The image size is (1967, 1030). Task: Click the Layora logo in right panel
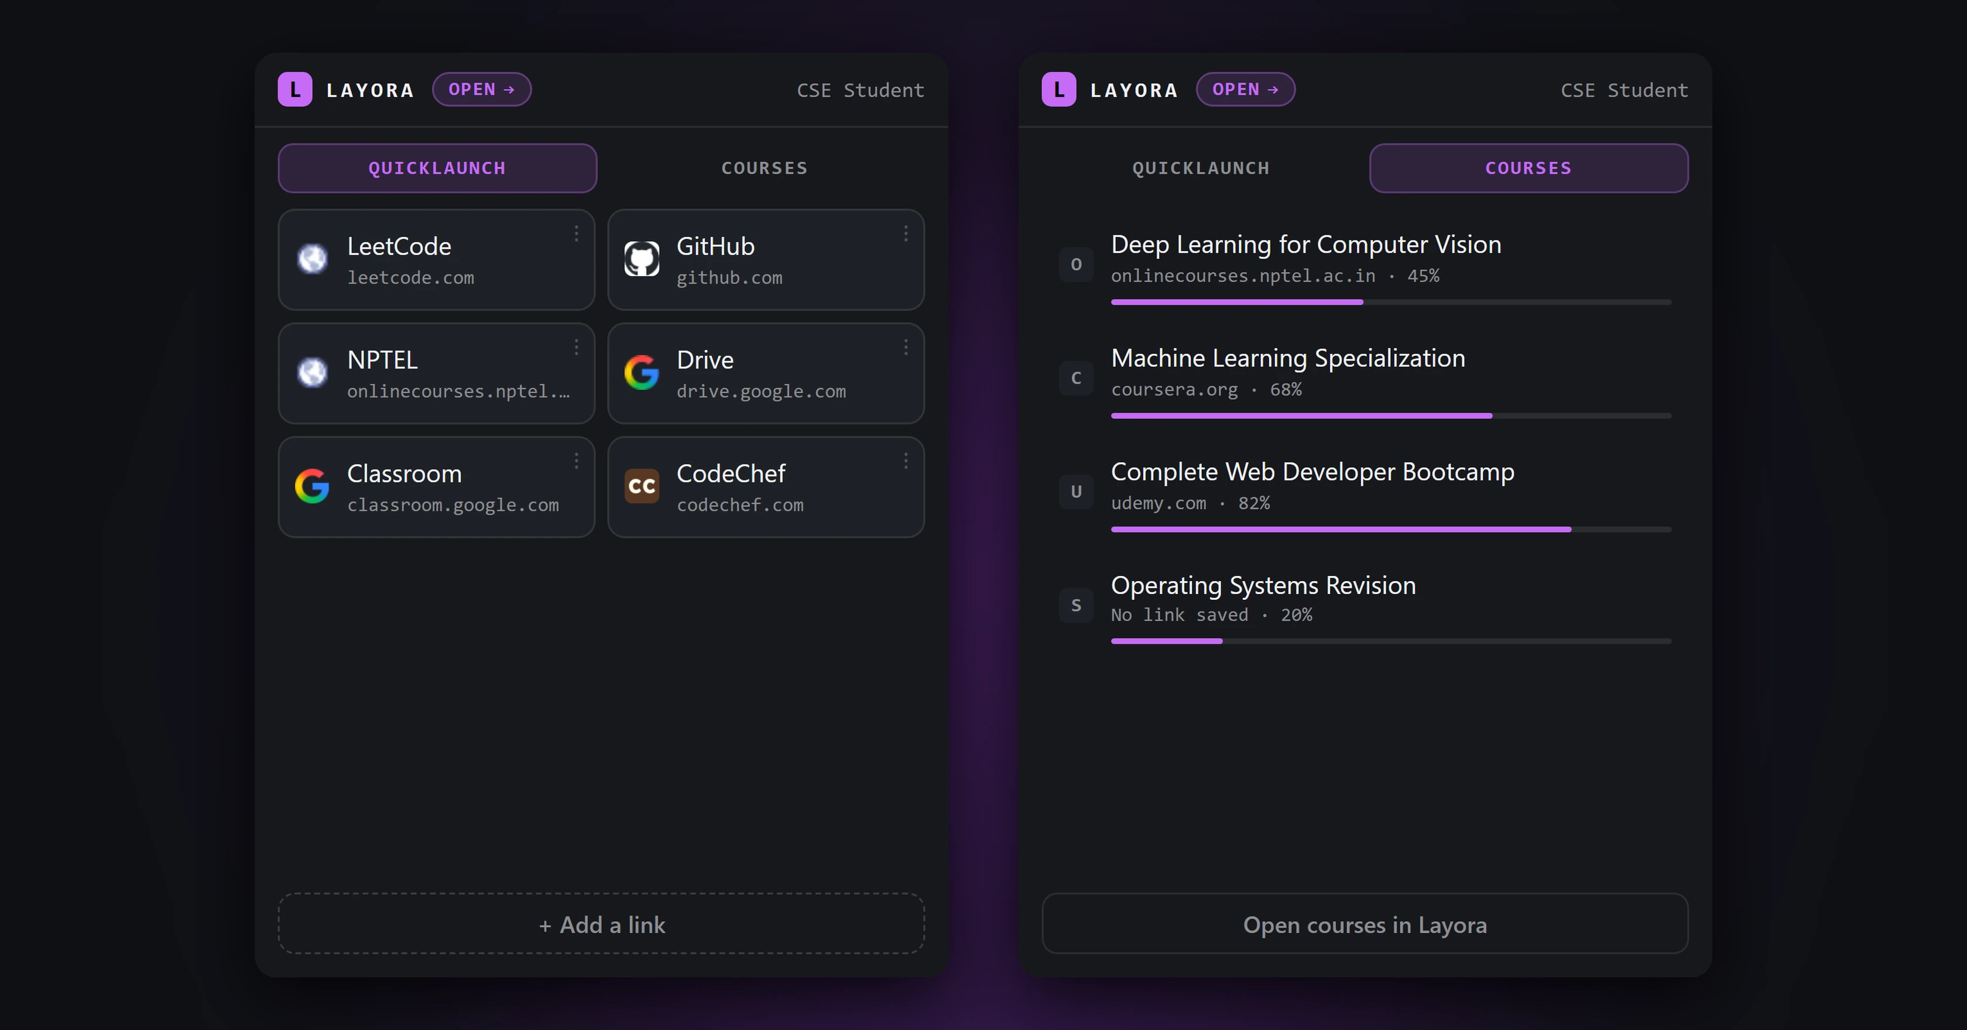click(1058, 90)
